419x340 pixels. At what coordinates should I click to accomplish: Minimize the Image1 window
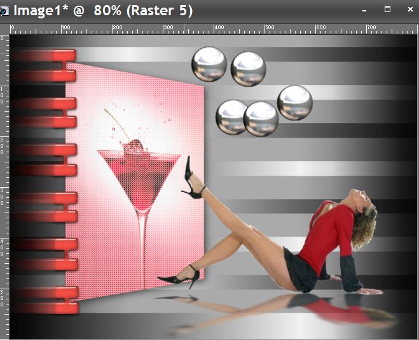364,11
